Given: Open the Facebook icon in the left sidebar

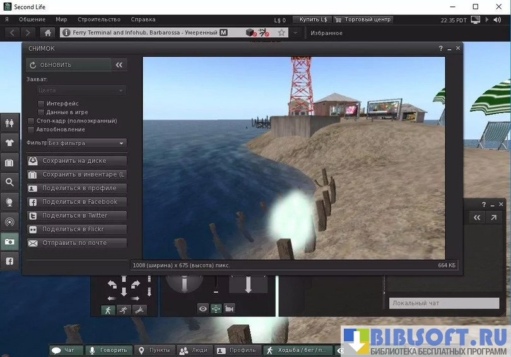Looking at the screenshot, I should pyautogui.click(x=9, y=260).
